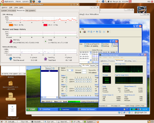Check LED Off box 8 in the topmost button group

pos(91,81)
